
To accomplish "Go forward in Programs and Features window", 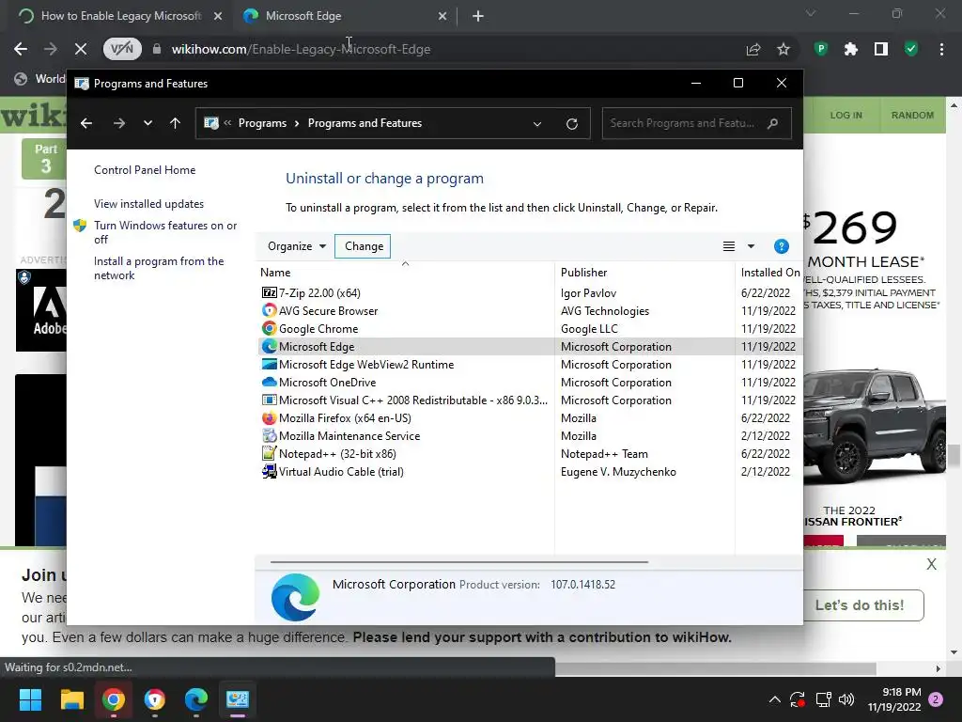I will click(x=119, y=123).
